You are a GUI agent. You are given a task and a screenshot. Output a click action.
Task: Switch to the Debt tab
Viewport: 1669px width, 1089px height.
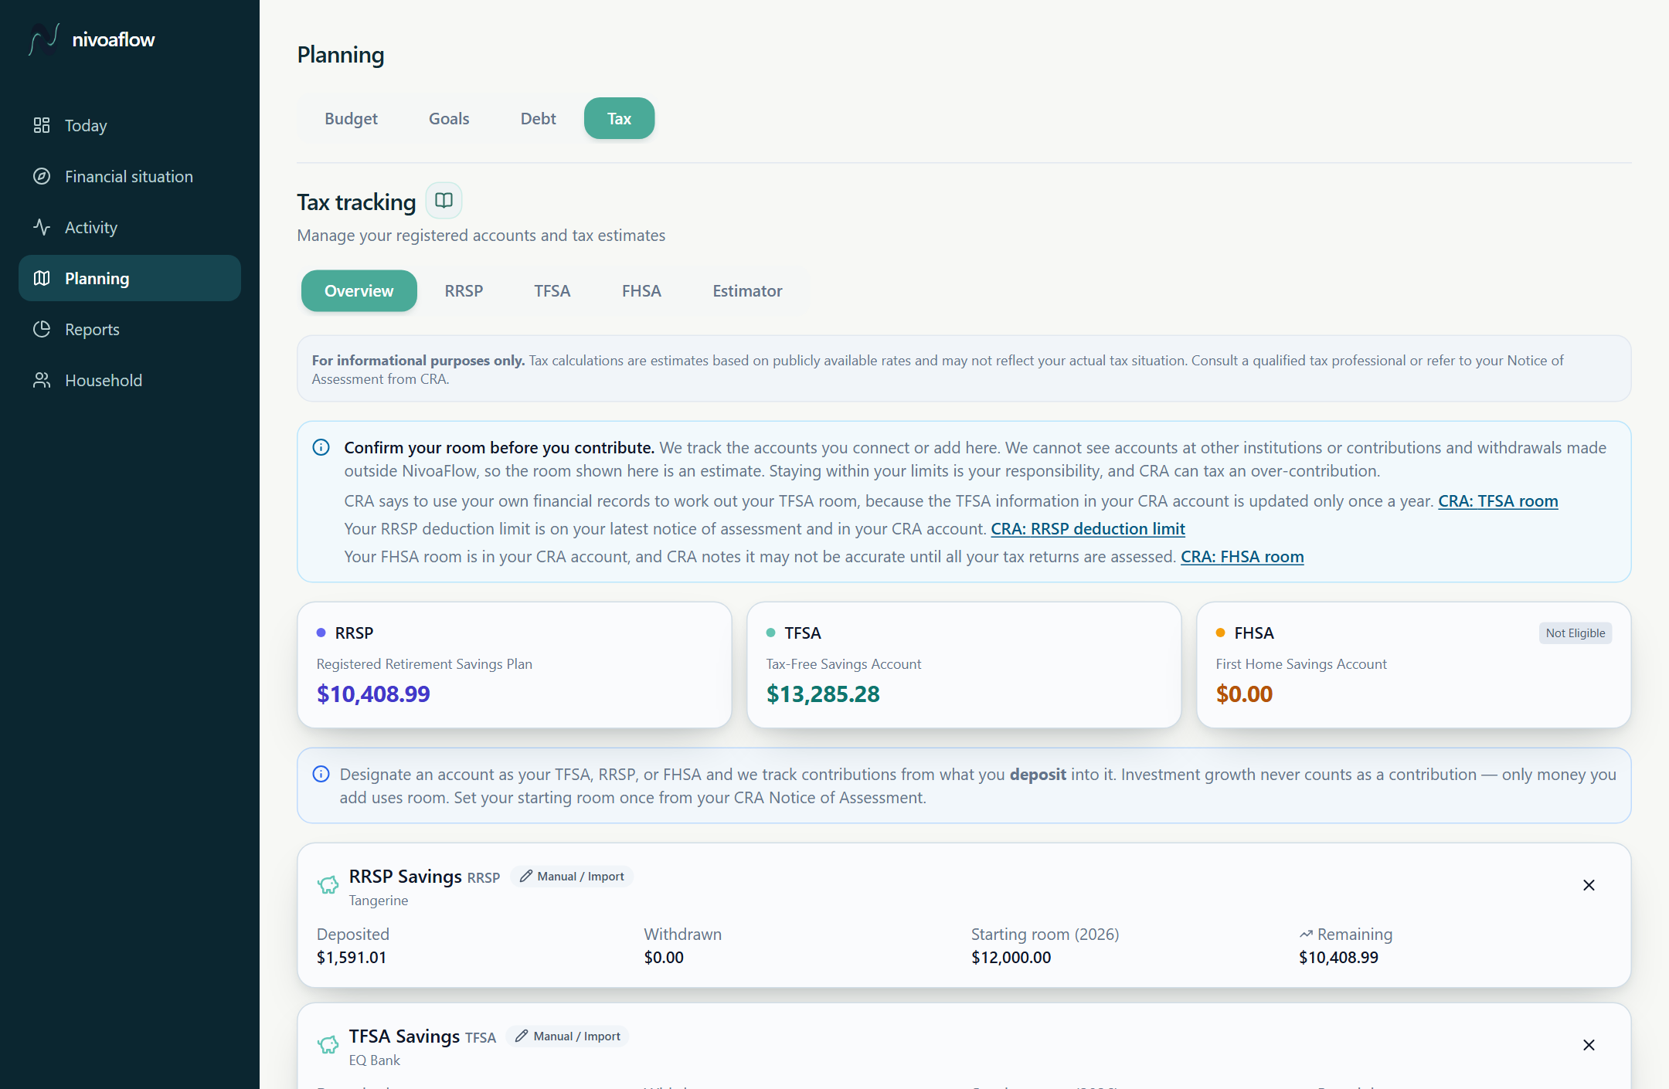click(x=538, y=118)
